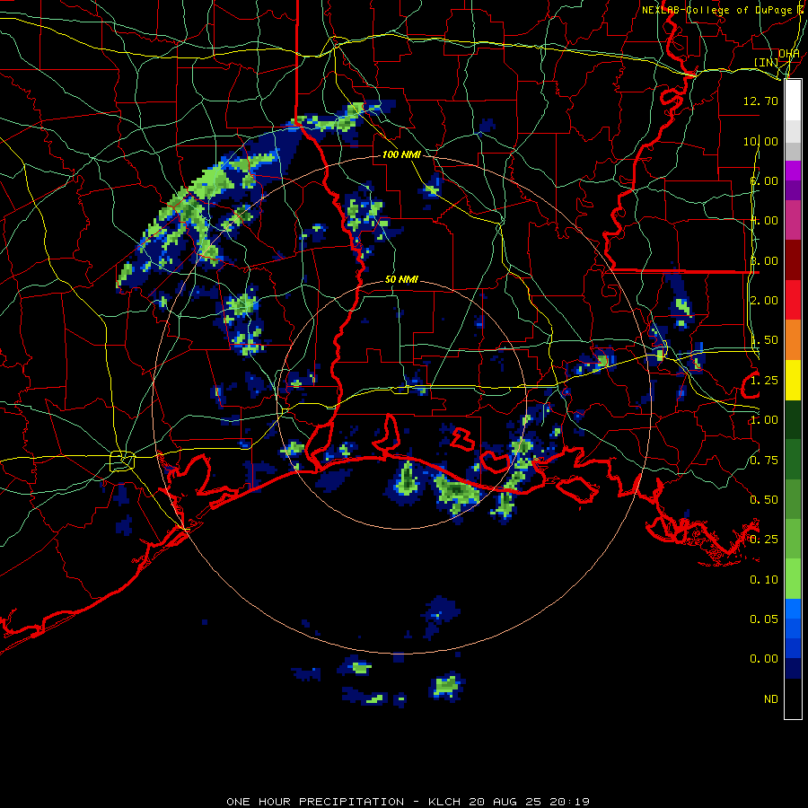Select the orange legend swatch
808x808 pixels.
click(793, 340)
